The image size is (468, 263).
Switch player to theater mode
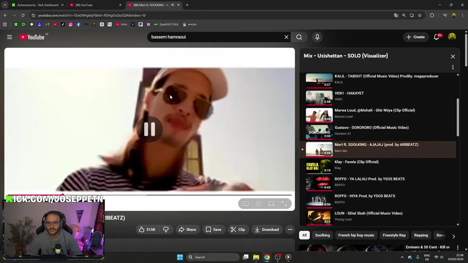coord(271,204)
